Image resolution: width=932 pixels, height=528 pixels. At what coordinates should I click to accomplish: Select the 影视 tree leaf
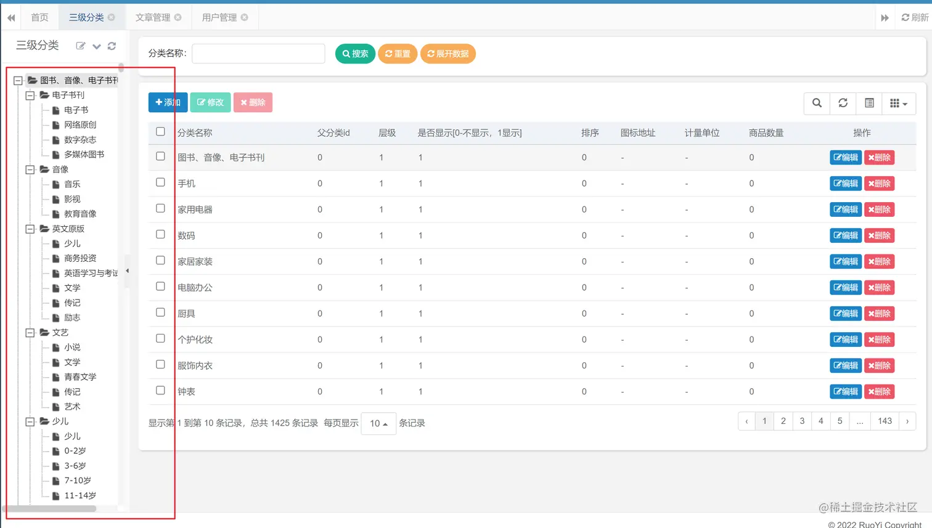(72, 199)
